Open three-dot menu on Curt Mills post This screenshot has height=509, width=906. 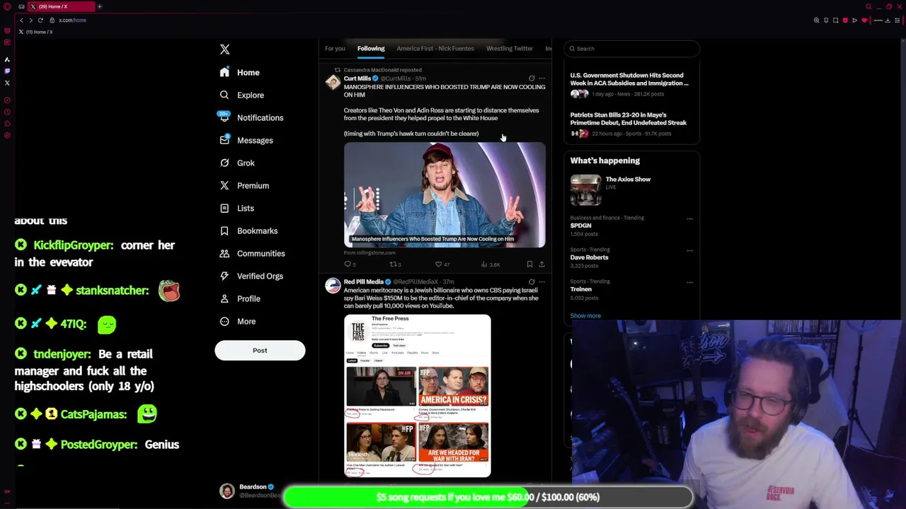(542, 78)
